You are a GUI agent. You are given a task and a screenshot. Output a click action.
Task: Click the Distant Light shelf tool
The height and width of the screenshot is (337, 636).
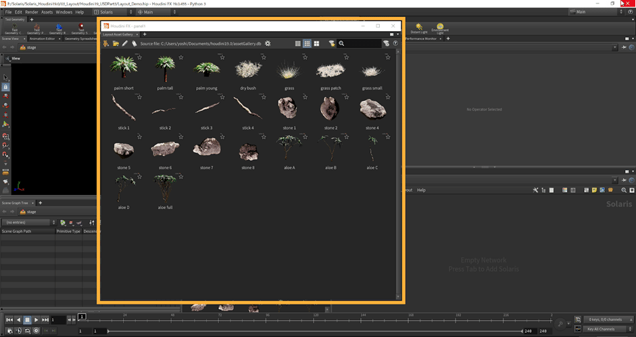420,28
